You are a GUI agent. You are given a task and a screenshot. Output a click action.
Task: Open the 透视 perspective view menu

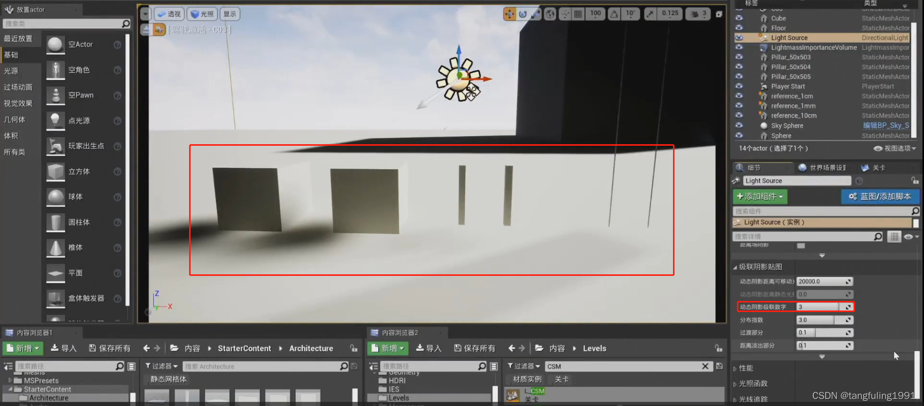coord(169,14)
